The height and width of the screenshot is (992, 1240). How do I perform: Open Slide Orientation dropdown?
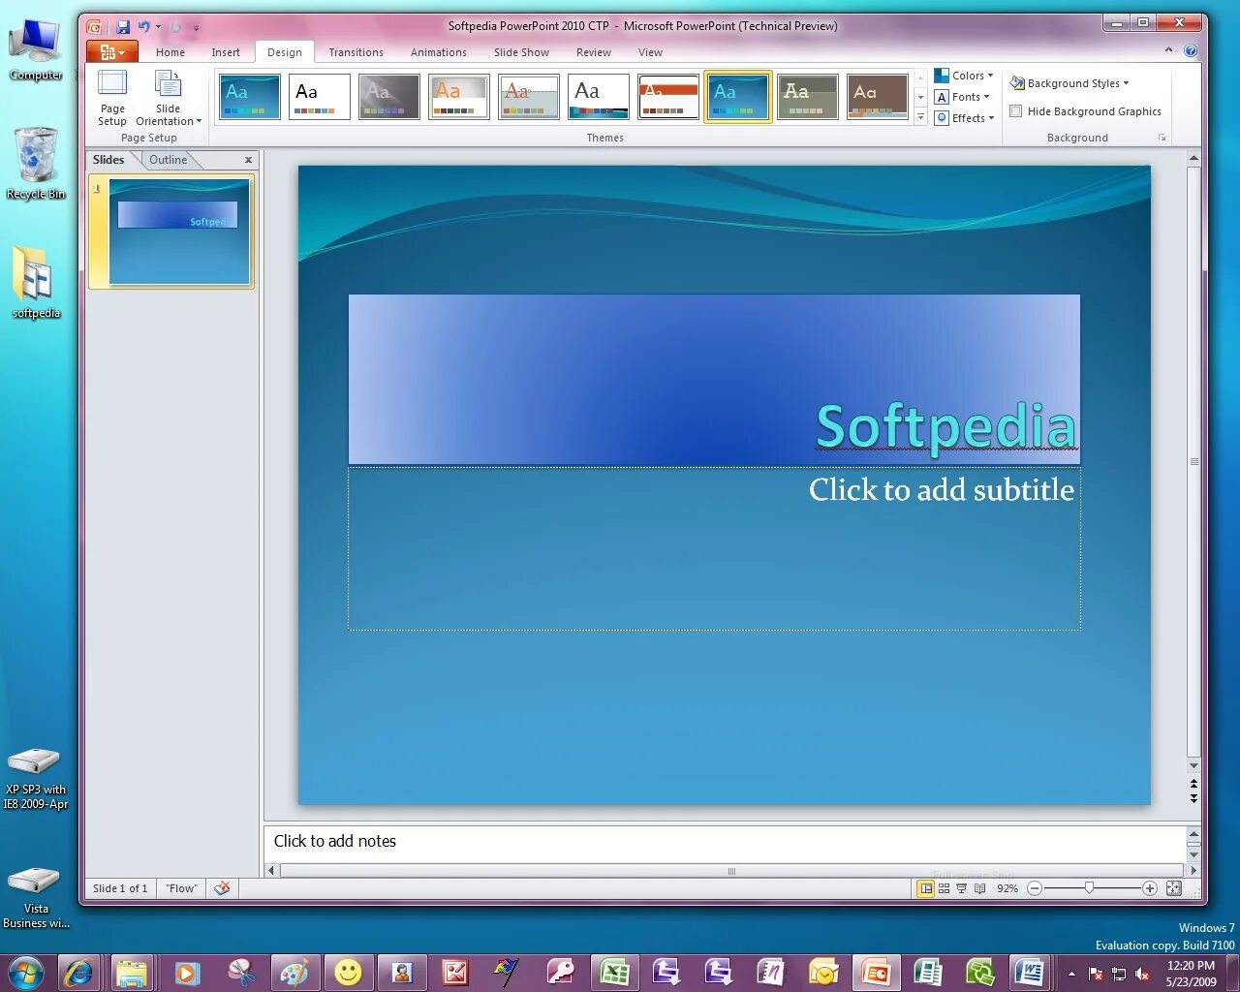169,98
